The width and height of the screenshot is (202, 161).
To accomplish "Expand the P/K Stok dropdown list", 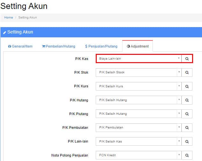I will pyautogui.click(x=179, y=72).
